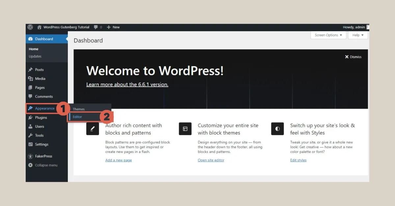Click the pencil icon beside Author rich content
395x206 pixels.
[x=92, y=129]
